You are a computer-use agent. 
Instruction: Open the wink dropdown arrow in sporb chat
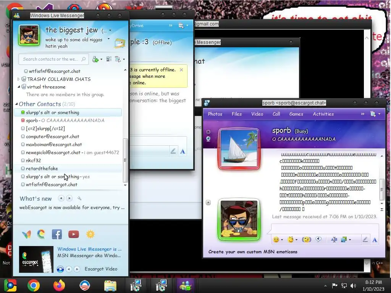pos(296,240)
